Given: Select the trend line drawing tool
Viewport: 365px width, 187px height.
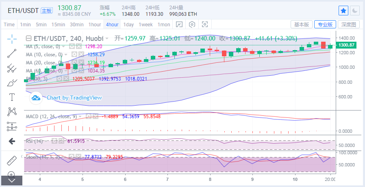Looking at the screenshot, I should click(x=12, y=53).
